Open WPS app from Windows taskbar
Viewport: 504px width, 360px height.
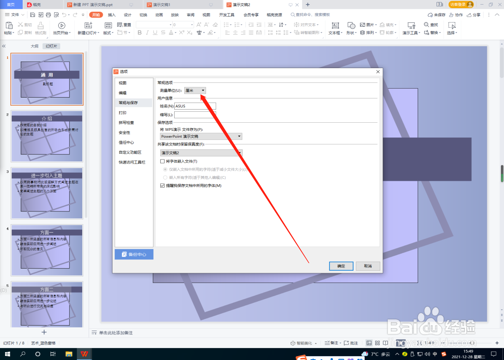[x=84, y=354]
